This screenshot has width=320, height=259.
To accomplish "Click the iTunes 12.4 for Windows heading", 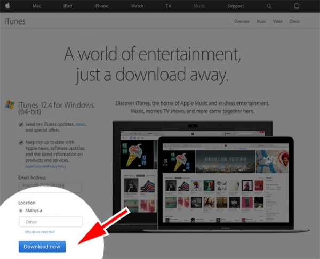I will point(56,108).
